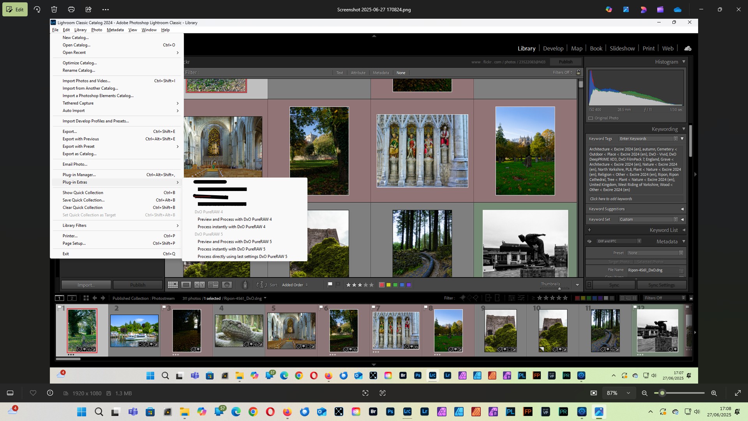Viewport: 748px width, 421px height.
Task: Open the Photos See more ellipsis menu
Action: 106,9
